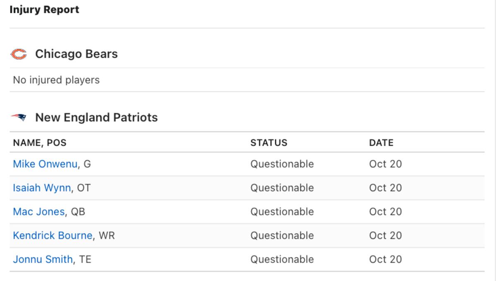Screen dimensions: 496x281
Task: Click the 'No injured players' text
Action: 56,80
